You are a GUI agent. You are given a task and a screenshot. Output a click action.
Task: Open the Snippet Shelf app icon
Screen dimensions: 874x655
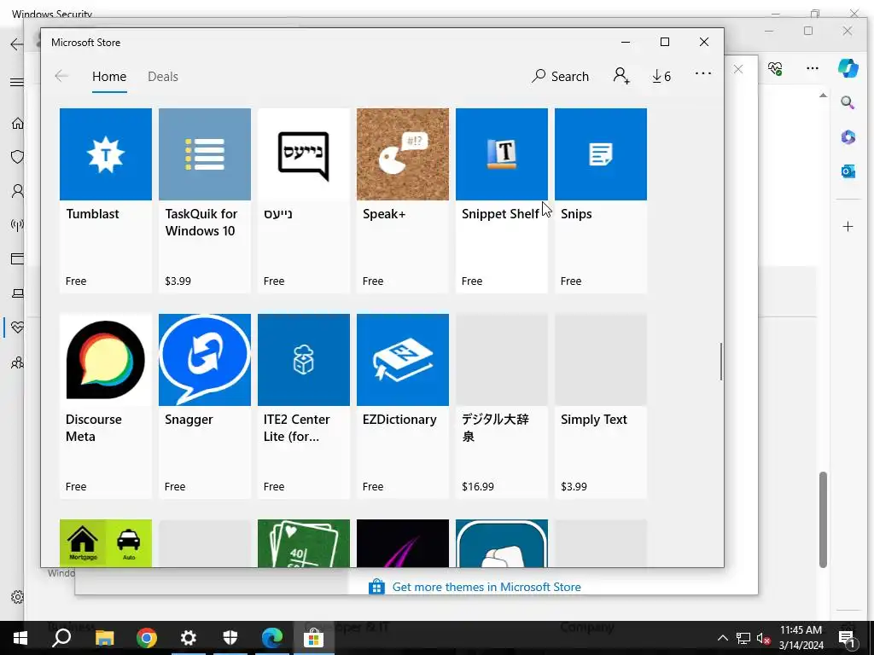click(502, 154)
